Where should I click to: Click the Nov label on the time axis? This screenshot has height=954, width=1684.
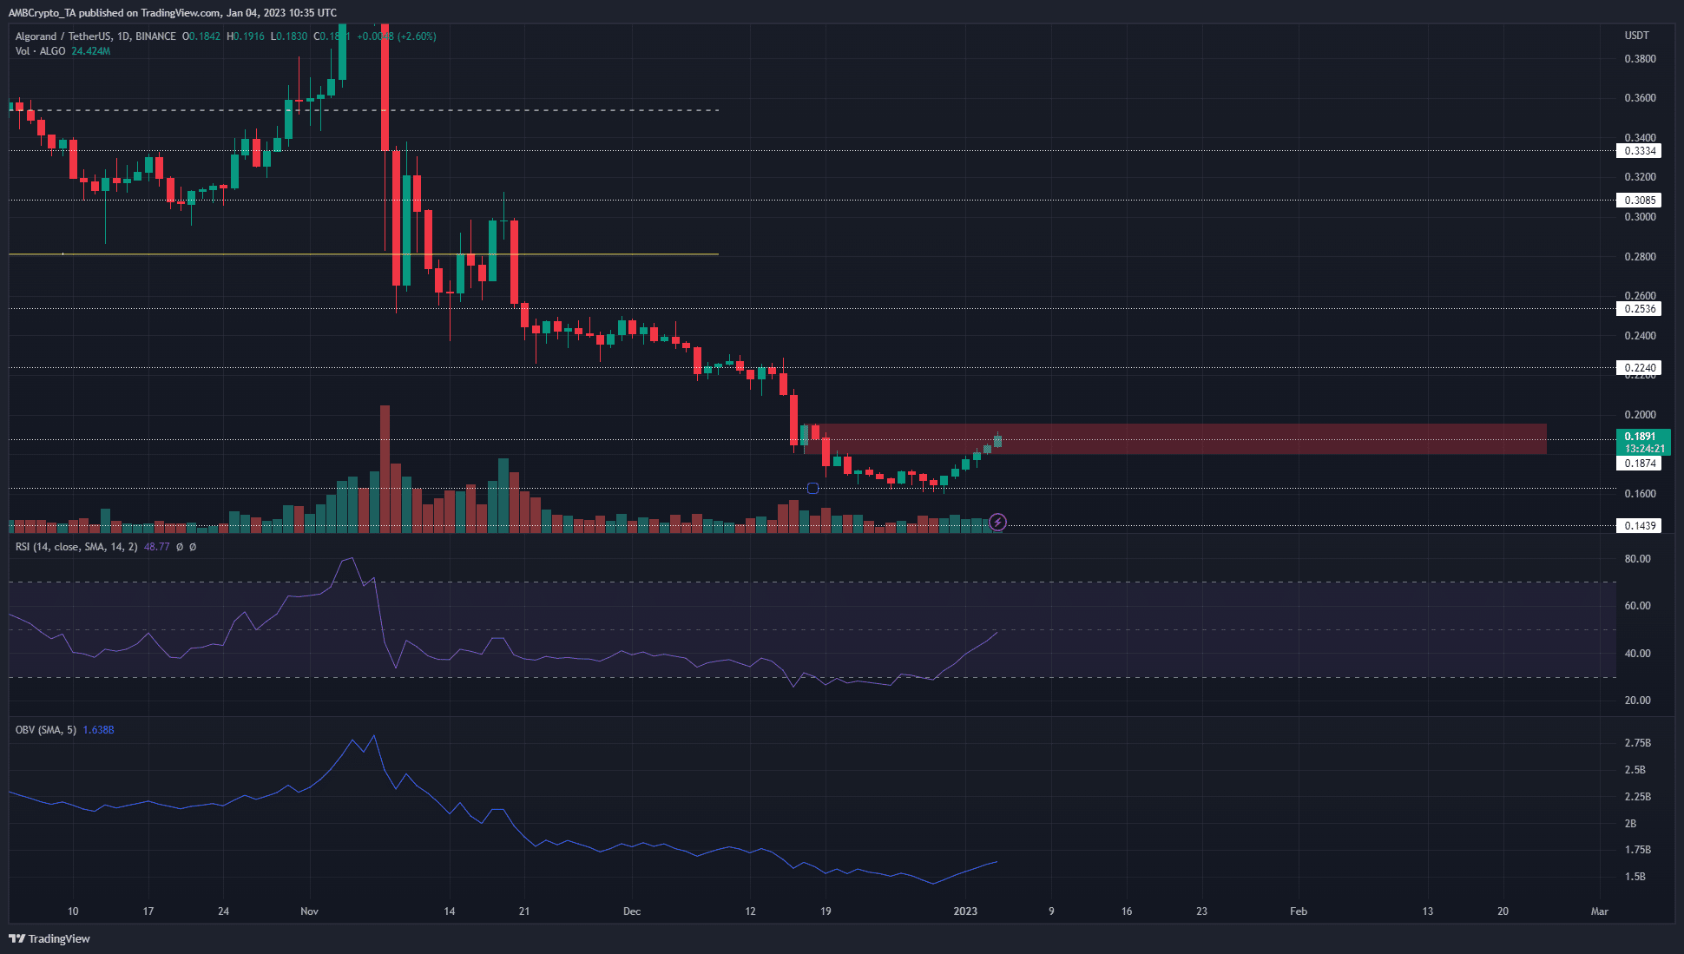pos(309,911)
